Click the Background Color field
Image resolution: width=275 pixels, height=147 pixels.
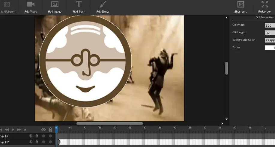pyautogui.click(x=270, y=40)
